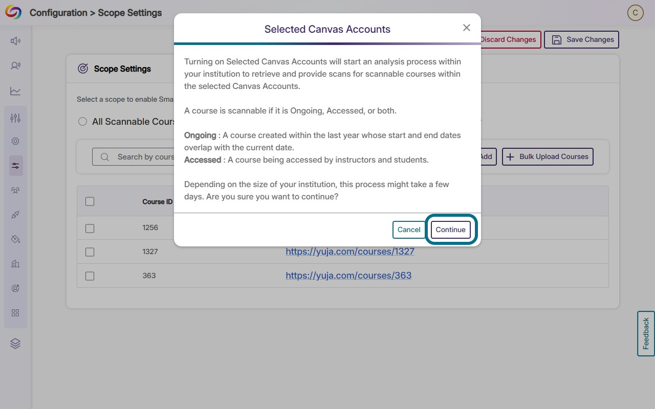655x409 pixels.
Task: Open the integrations plug sidebar icon
Action: [15, 215]
